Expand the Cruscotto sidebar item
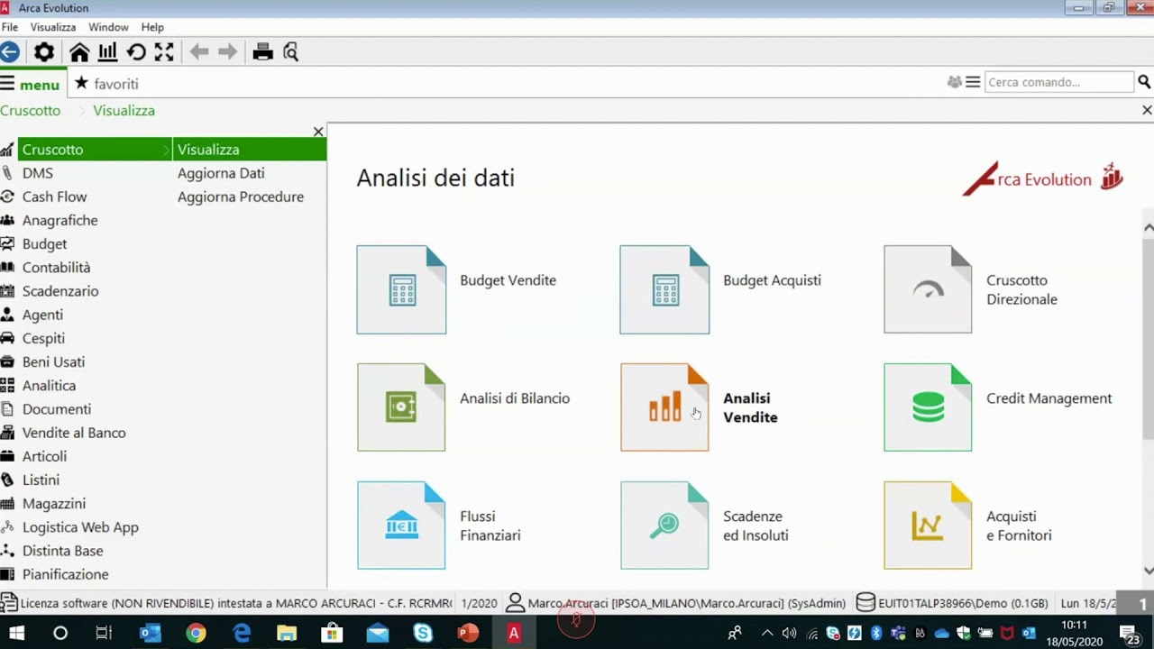Screen dimensions: 1154x649 pyautogui.click(x=52, y=150)
